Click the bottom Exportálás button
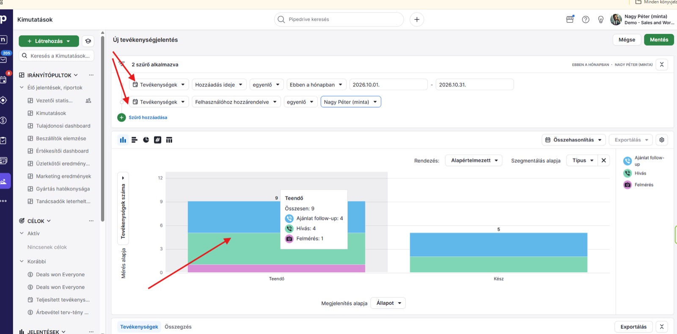Screen dimensions: 677x334 [x=633, y=327]
